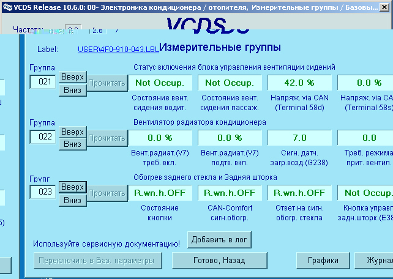This screenshot has height=279, width=393.
Task: Click the Напряж. via CAN (Terminal 58d) label
Action: pos(299,103)
